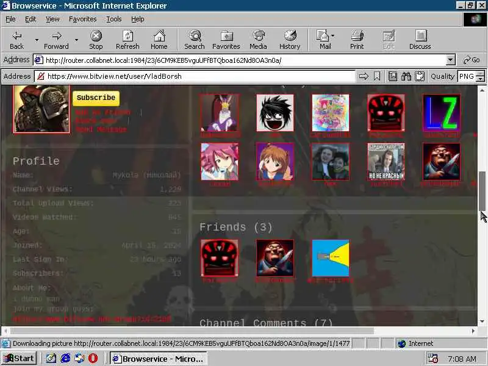Image resolution: width=488 pixels, height=366 pixels.
Task: Open the Edit menu
Action: click(x=30, y=20)
